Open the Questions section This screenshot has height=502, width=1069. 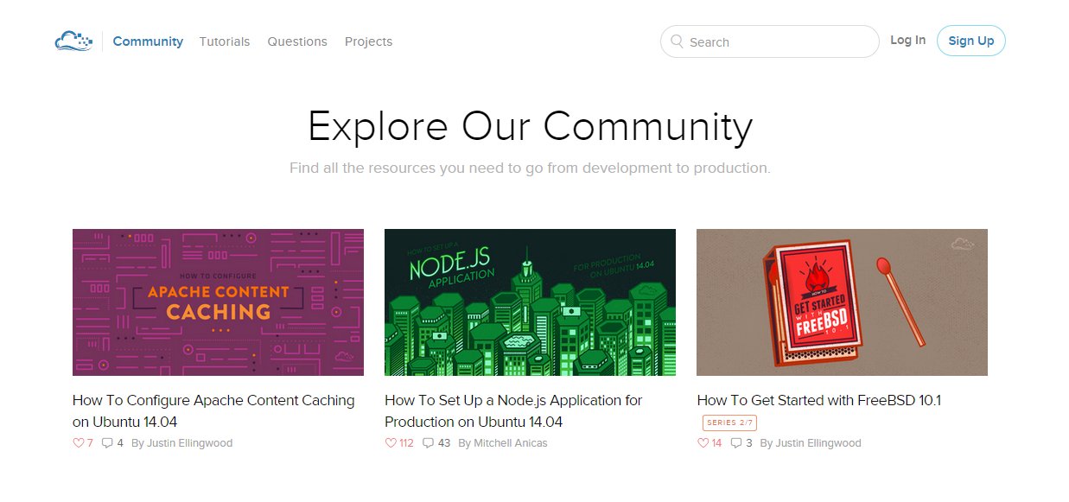point(297,41)
